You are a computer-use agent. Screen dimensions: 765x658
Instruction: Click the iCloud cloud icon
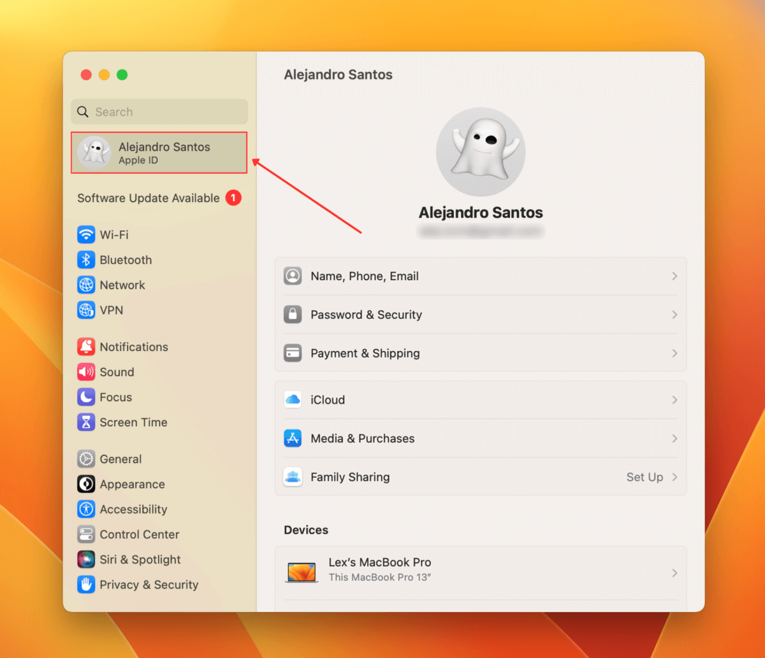pos(293,399)
